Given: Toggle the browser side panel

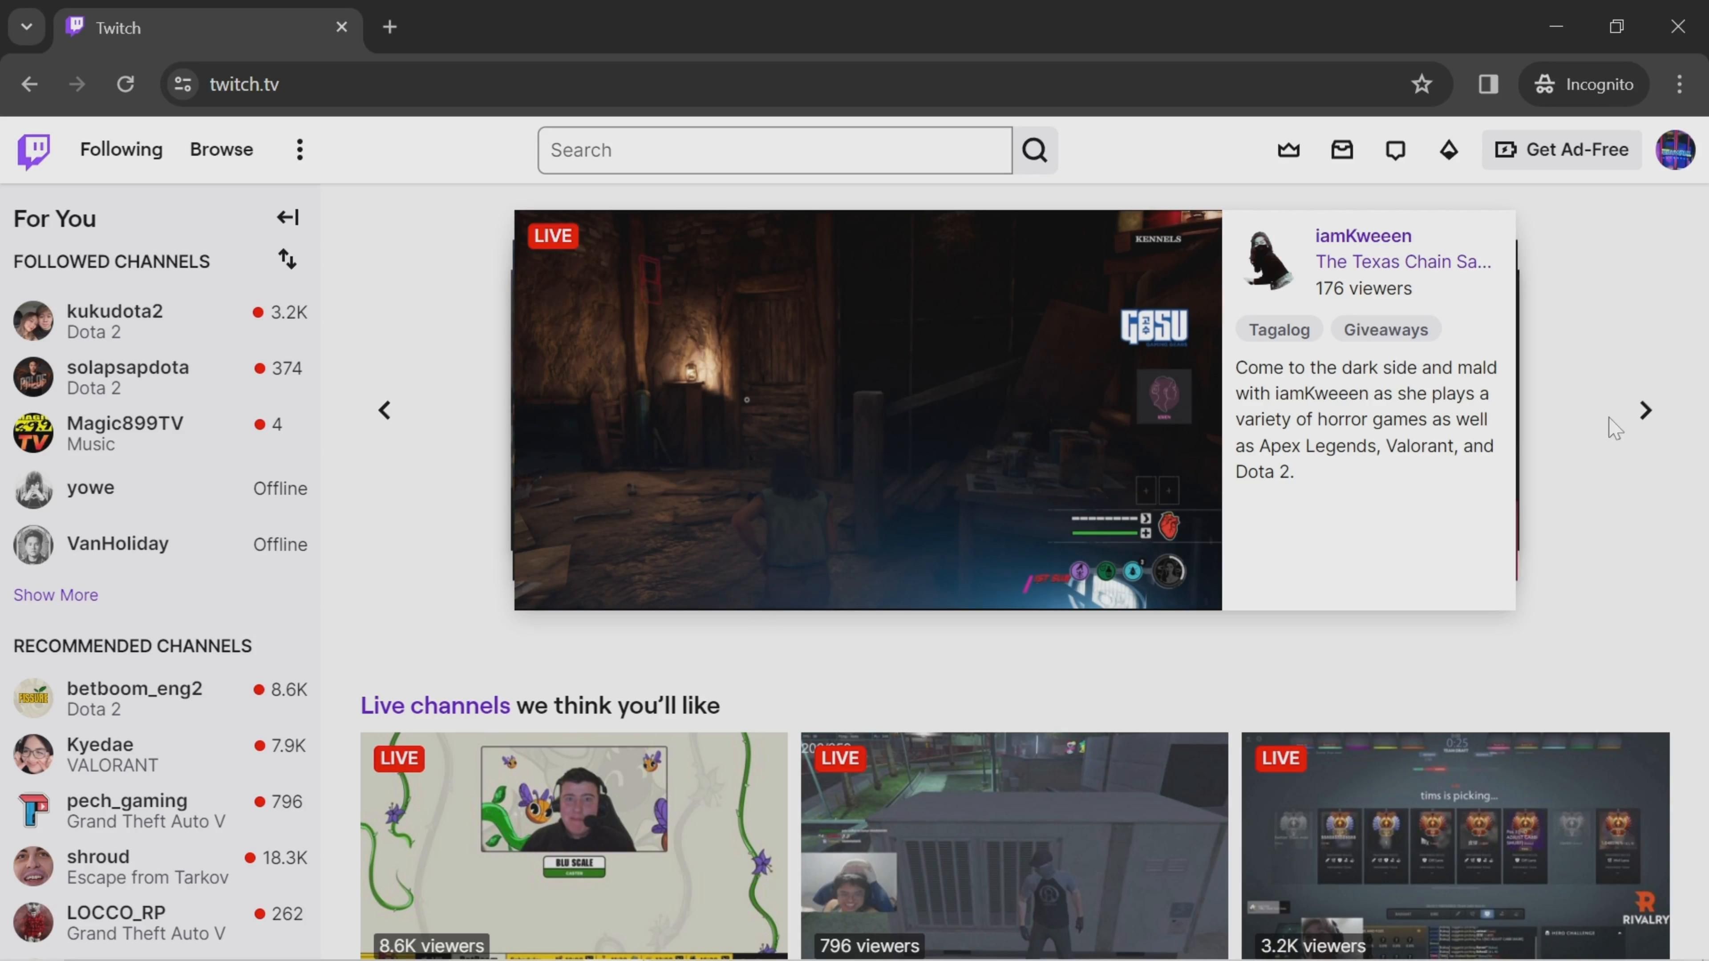Looking at the screenshot, I should click(x=1488, y=84).
